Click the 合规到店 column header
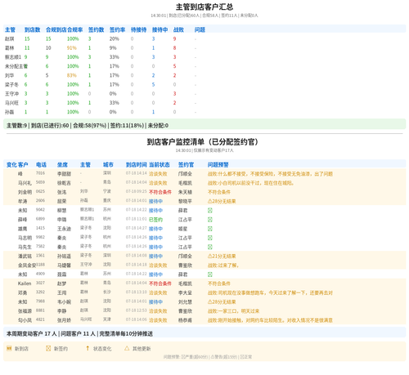Screen dimensions: 409x375 tap(56, 29)
